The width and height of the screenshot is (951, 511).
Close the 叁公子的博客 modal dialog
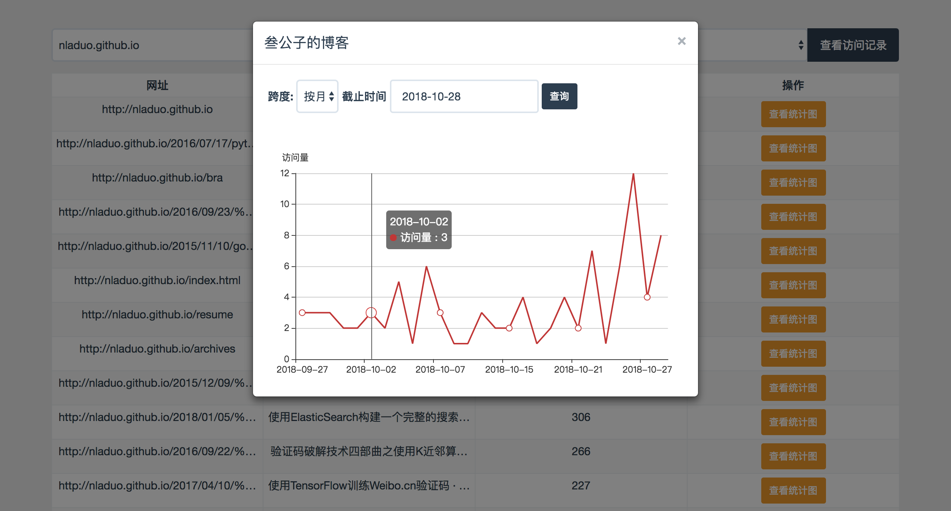[681, 41]
